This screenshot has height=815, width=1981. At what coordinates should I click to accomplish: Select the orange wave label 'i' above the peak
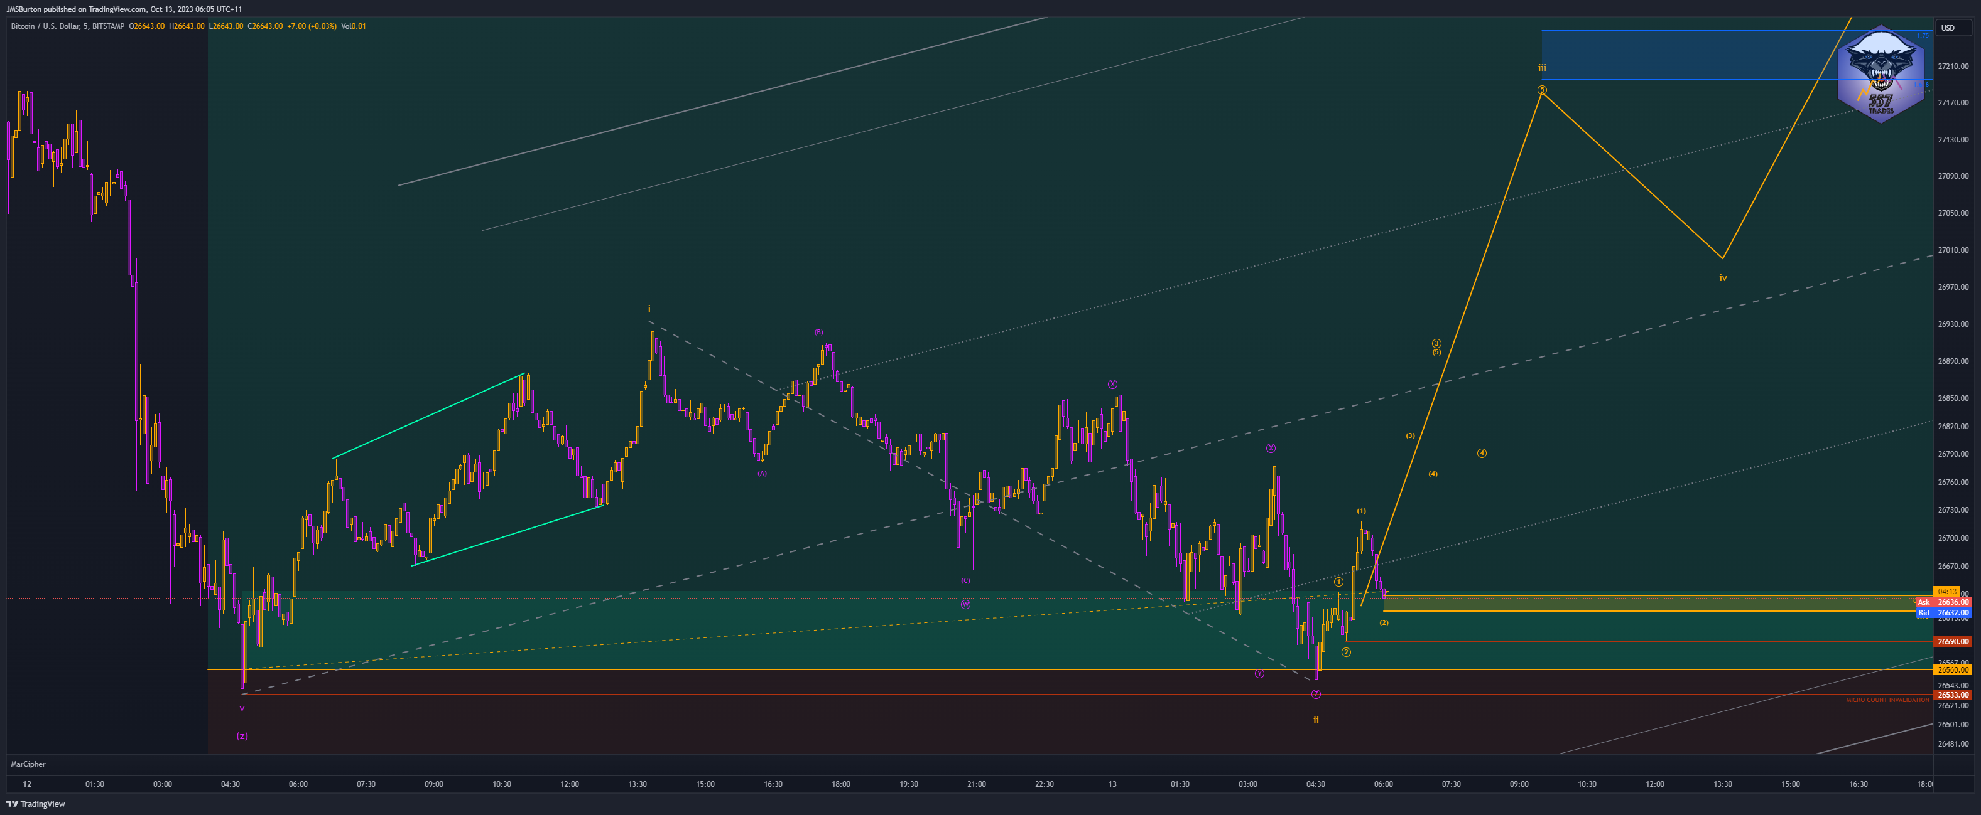[649, 309]
